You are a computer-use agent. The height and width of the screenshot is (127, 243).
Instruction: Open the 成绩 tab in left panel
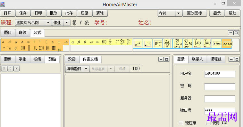(x=38, y=59)
